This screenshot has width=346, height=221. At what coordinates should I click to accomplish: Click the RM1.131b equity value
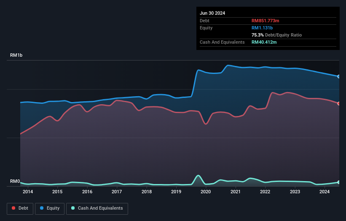tap(262, 28)
